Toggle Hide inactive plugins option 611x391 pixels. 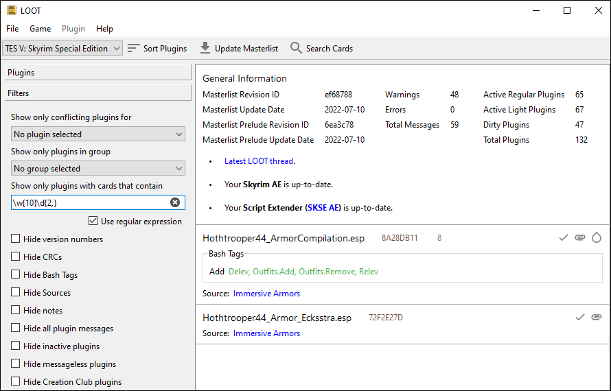coord(16,346)
